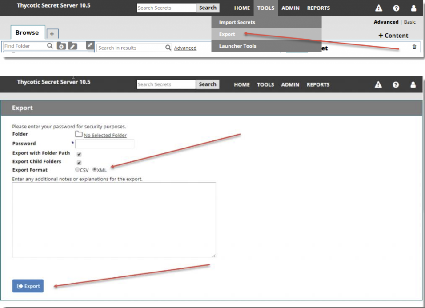Open the help question icon on Browse page
Image resolution: width=425 pixels, height=308 pixels.
396,8
